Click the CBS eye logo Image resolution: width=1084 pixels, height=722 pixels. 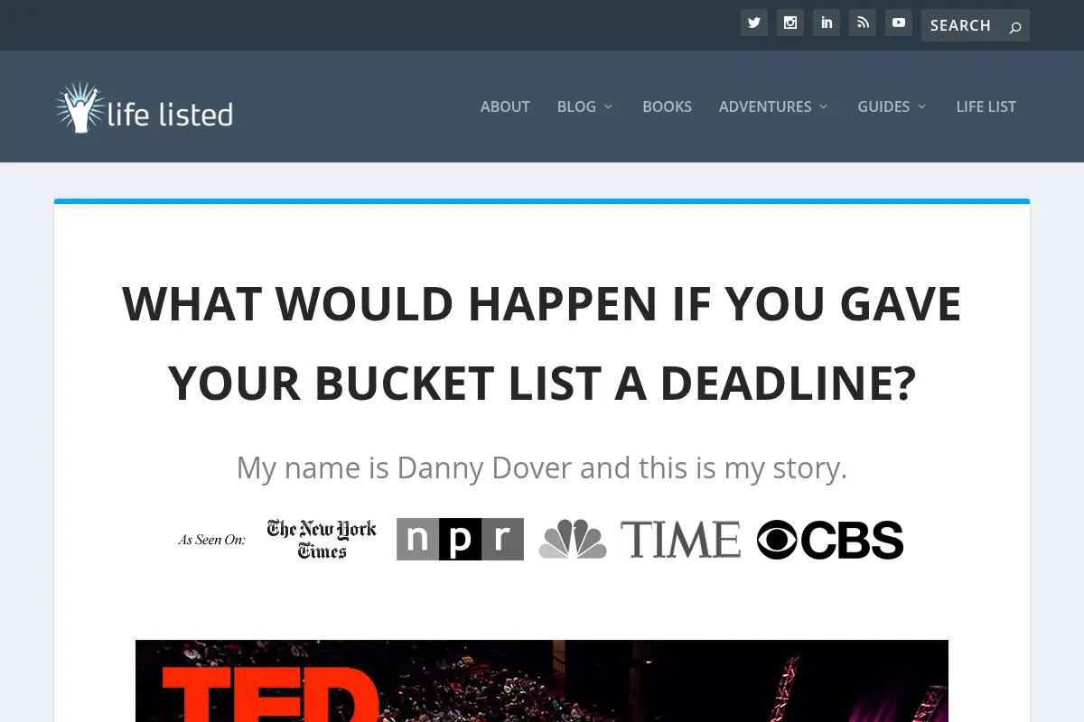830,540
